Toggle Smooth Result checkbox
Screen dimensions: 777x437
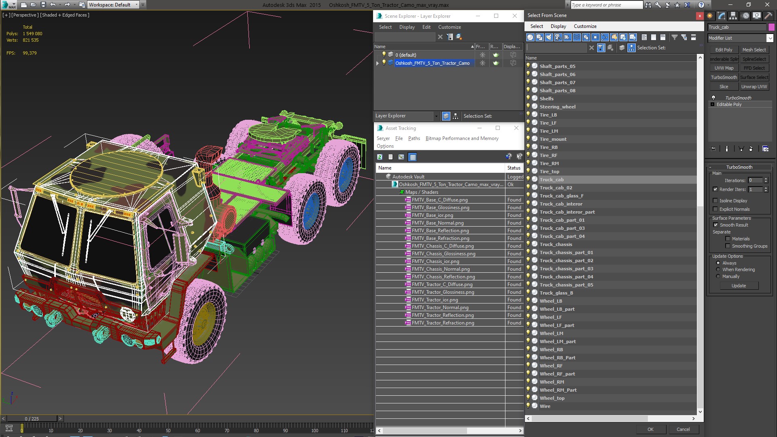point(715,225)
